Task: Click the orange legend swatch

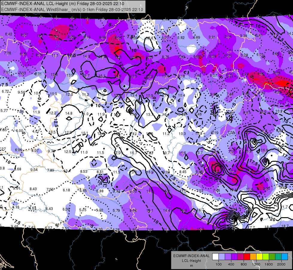Action: pos(253,256)
